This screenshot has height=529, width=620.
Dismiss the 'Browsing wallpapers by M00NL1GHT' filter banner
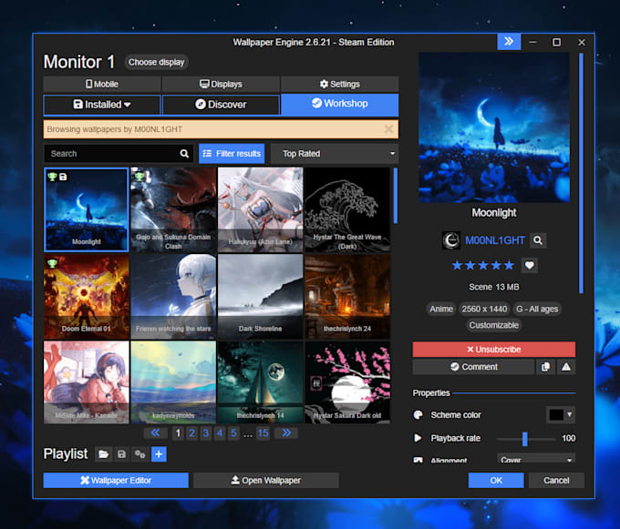[x=389, y=129]
